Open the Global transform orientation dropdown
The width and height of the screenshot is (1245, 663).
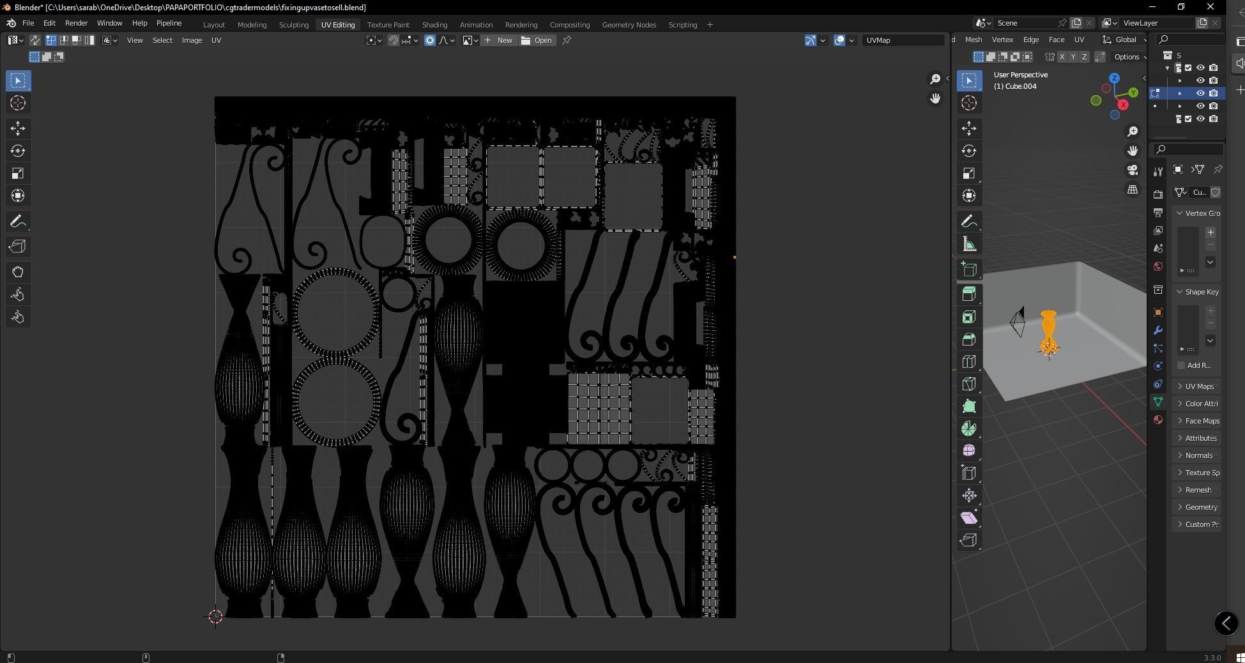[1124, 40]
